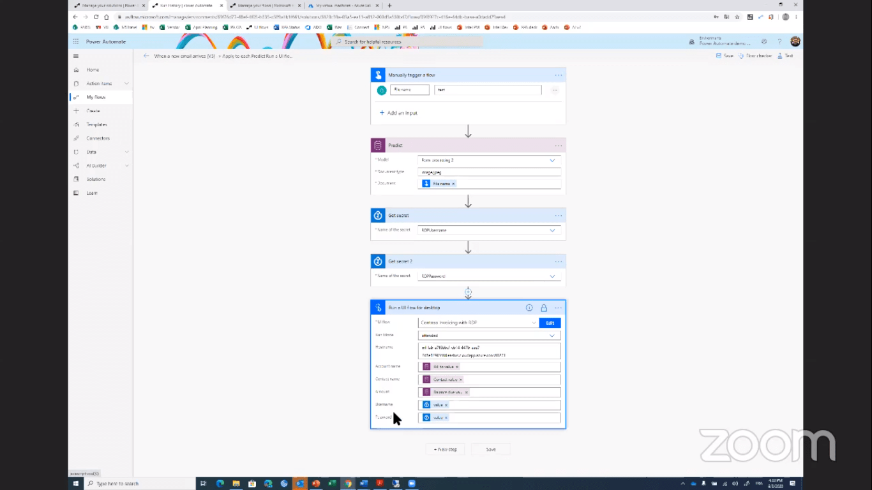This screenshot has height=490, width=872.
Task: Click the New step button
Action: coord(445,449)
